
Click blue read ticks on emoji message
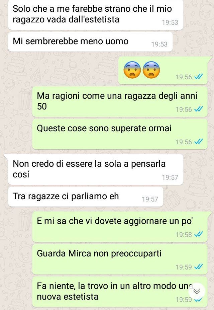point(199,77)
